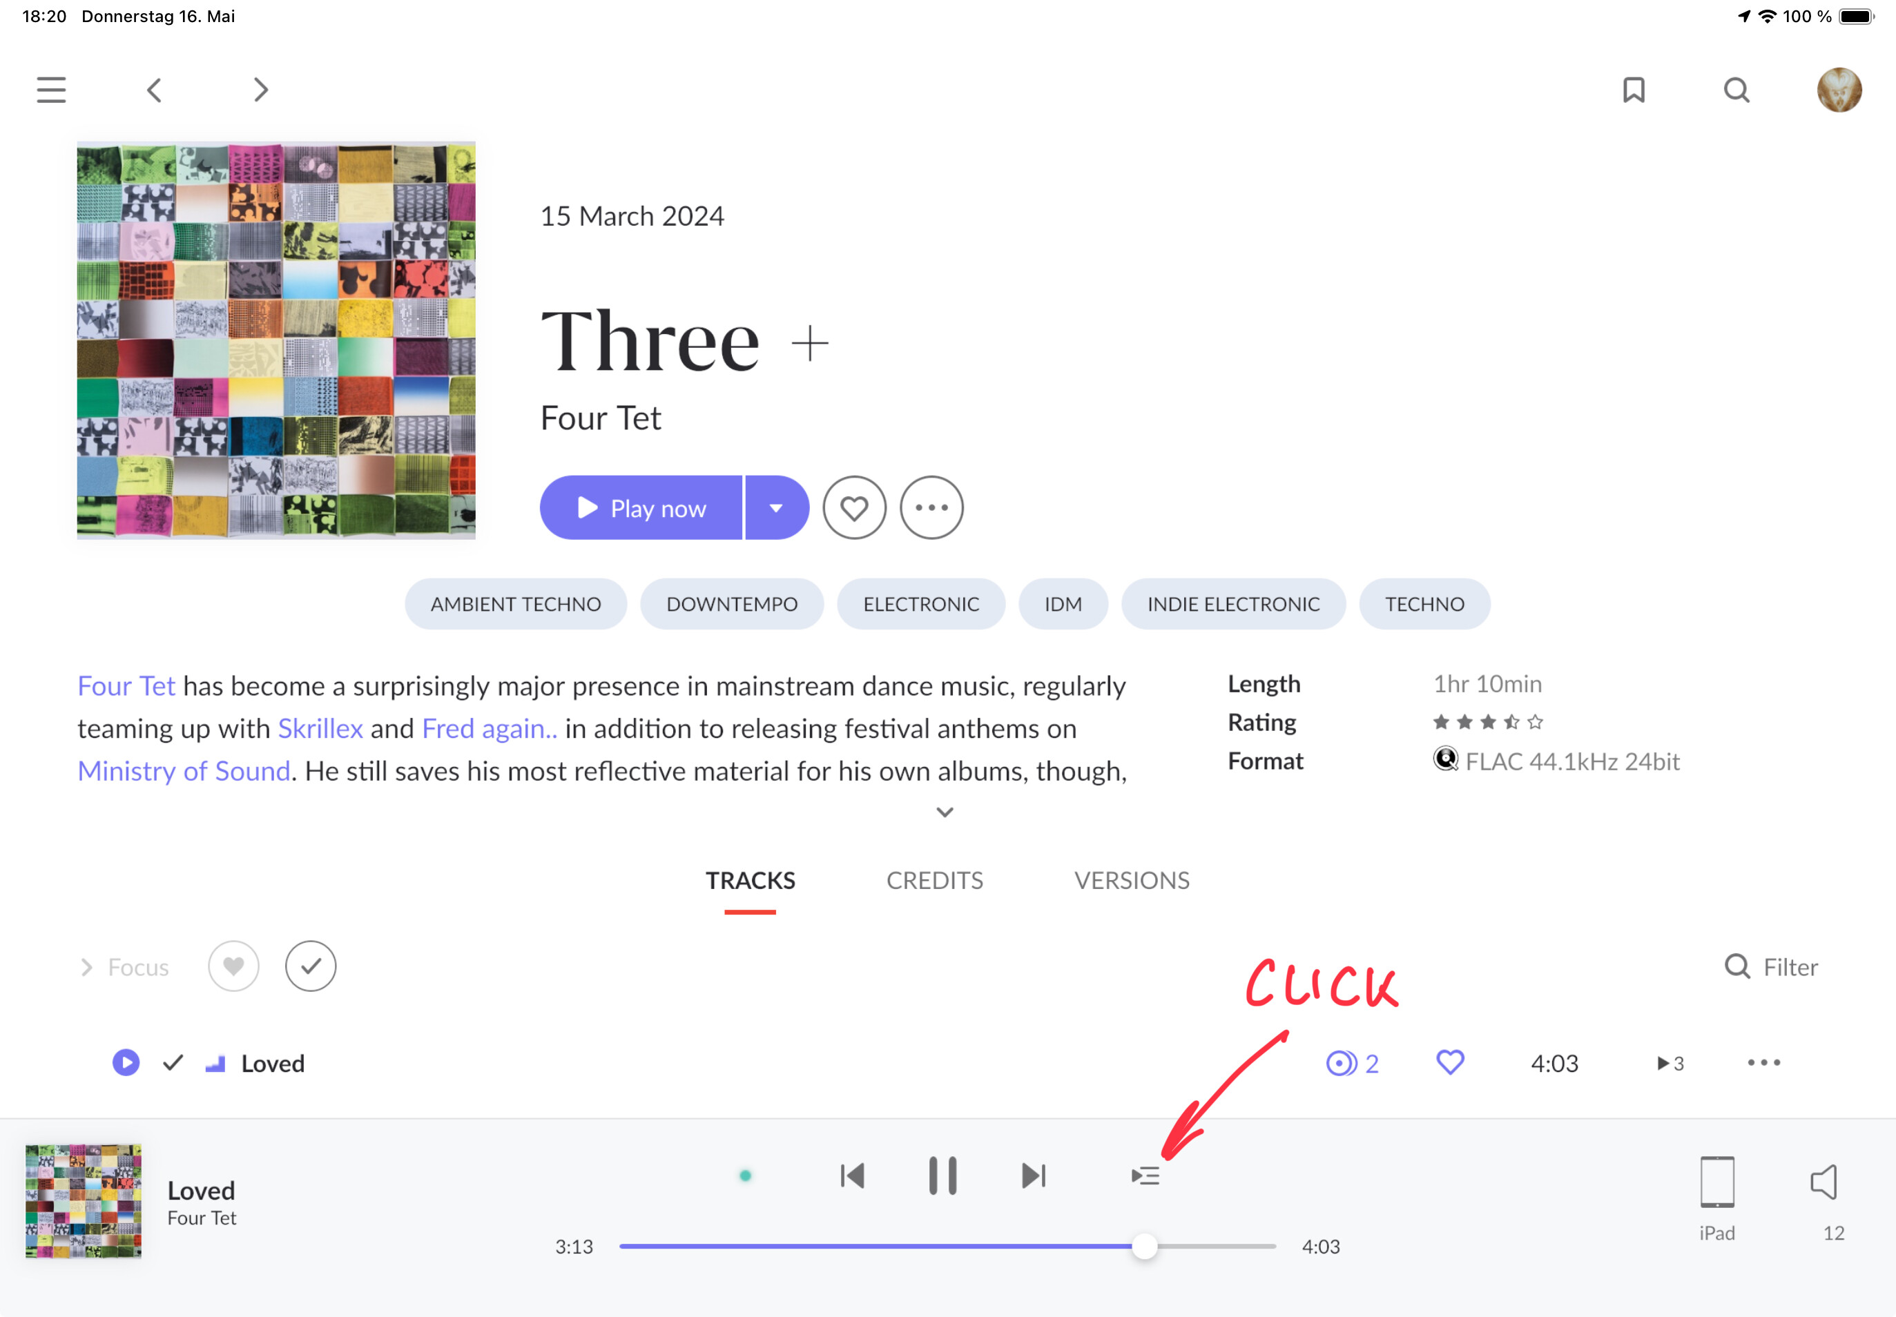Open the user profile avatar
The image size is (1896, 1317).
click(1839, 89)
